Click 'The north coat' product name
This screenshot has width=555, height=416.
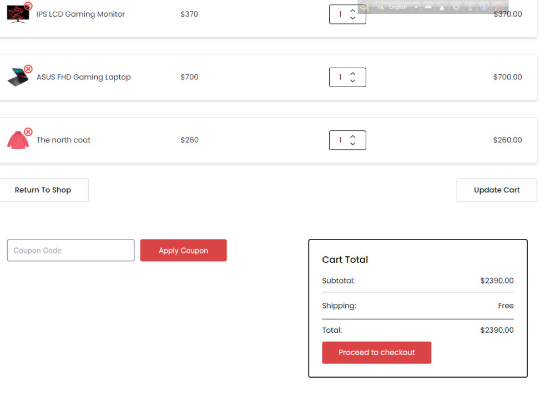(x=63, y=140)
